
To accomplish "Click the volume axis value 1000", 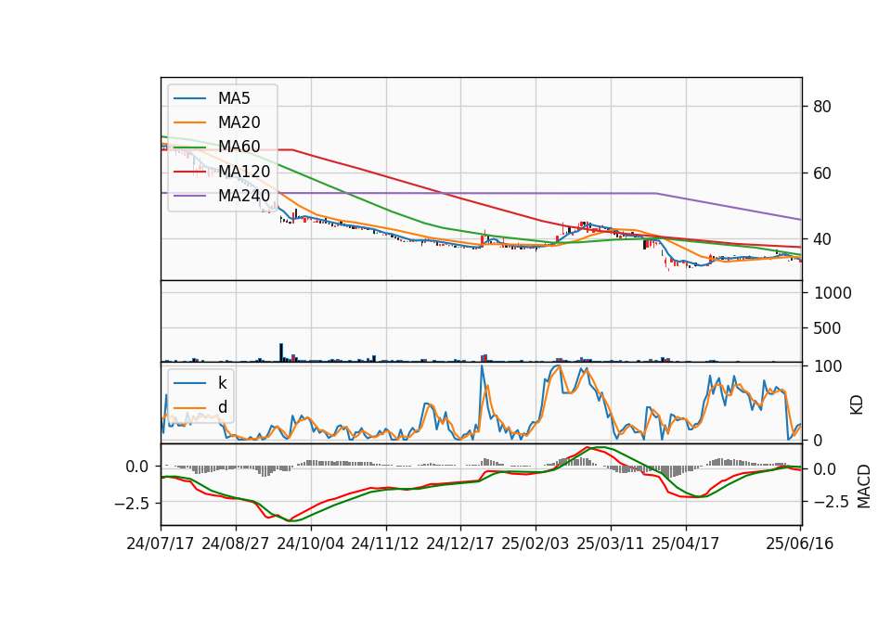I will coord(833,293).
